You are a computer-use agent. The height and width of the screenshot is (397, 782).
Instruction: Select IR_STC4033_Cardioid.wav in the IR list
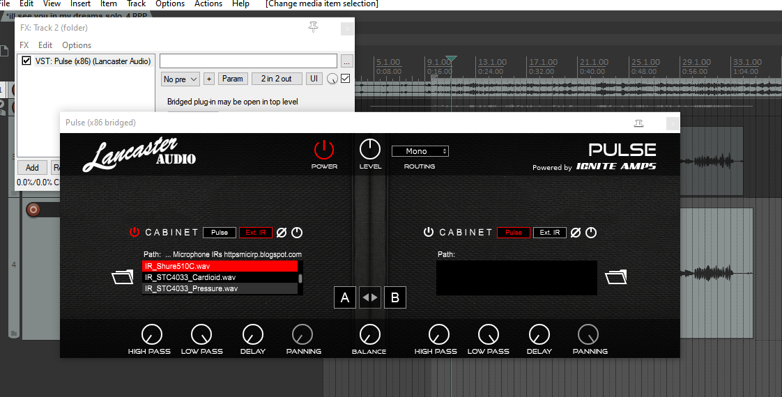190,277
